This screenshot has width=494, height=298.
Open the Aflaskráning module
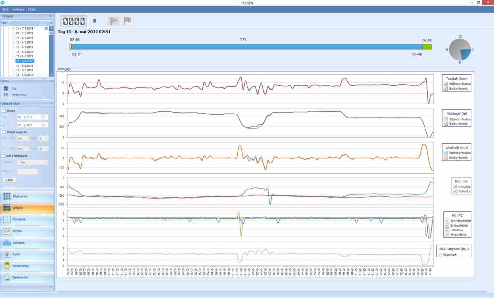pos(27,196)
